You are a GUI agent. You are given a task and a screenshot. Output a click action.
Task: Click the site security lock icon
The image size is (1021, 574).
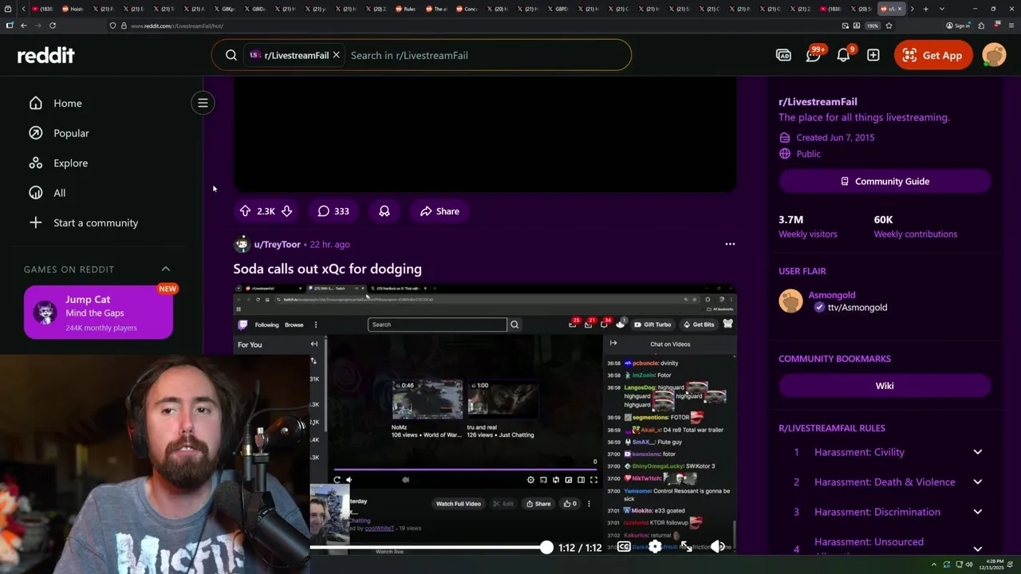pyautogui.click(x=124, y=26)
